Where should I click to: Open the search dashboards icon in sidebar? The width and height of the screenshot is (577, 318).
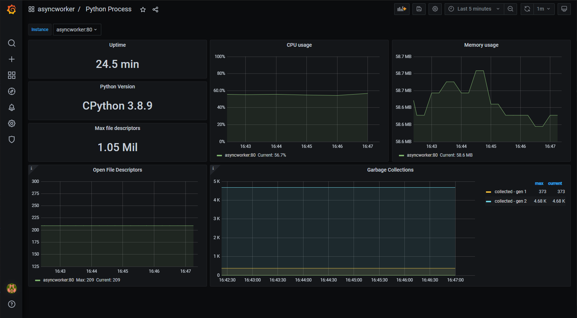pos(12,43)
